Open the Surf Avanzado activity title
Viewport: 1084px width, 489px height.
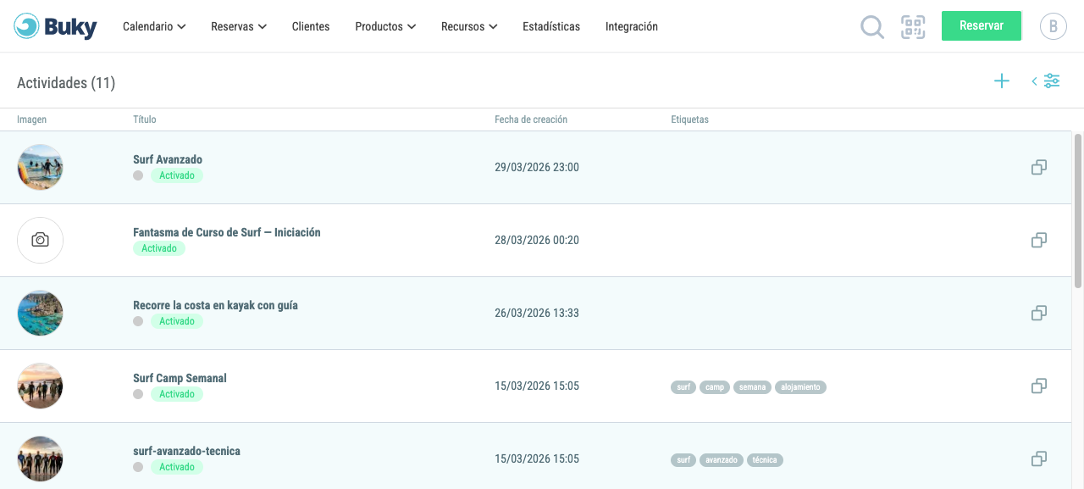pyautogui.click(x=168, y=159)
